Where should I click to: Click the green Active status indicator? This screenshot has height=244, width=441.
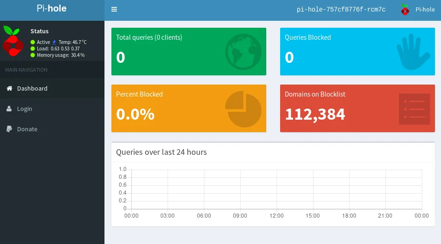33,42
